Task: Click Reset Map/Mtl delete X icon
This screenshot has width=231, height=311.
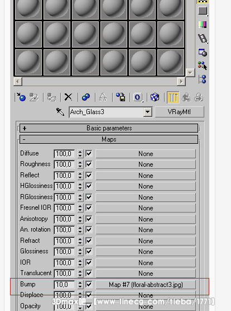Action: [68, 97]
